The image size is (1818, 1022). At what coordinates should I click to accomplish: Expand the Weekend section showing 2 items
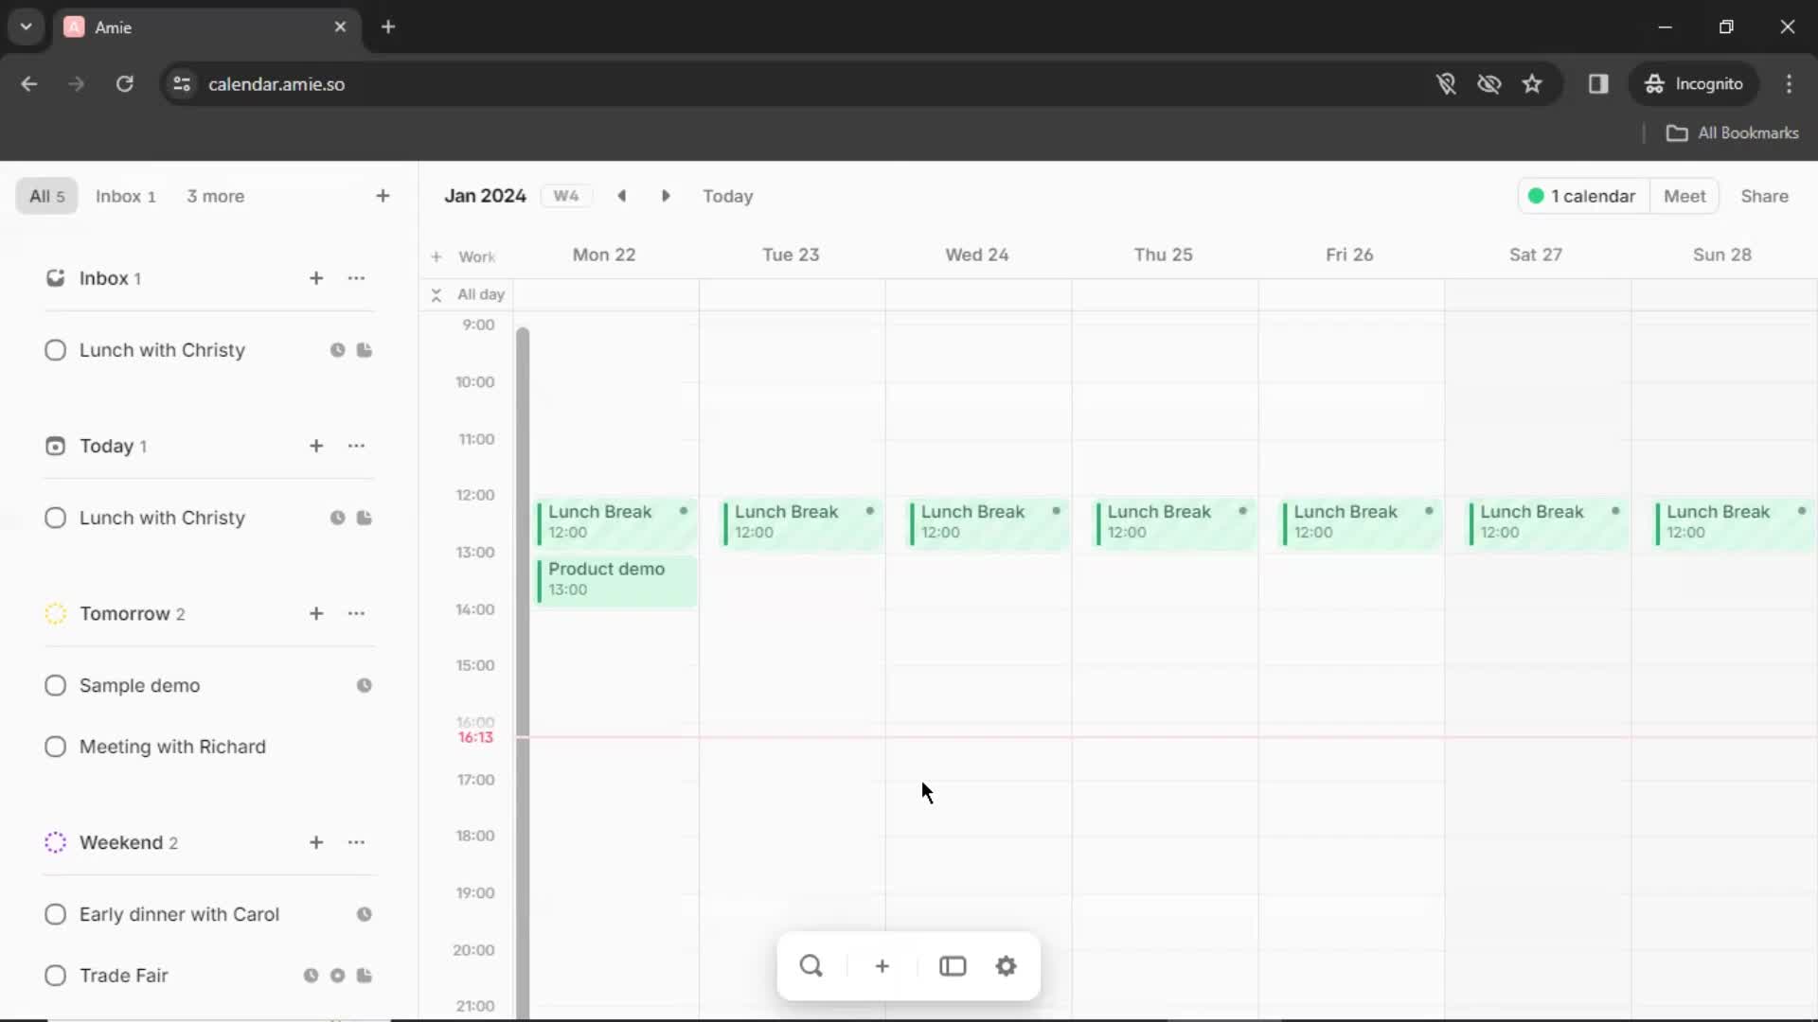(x=121, y=842)
